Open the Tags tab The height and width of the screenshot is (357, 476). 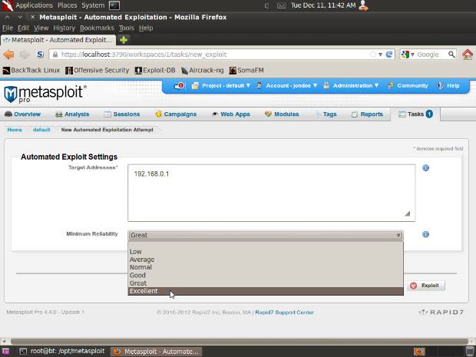click(325, 114)
